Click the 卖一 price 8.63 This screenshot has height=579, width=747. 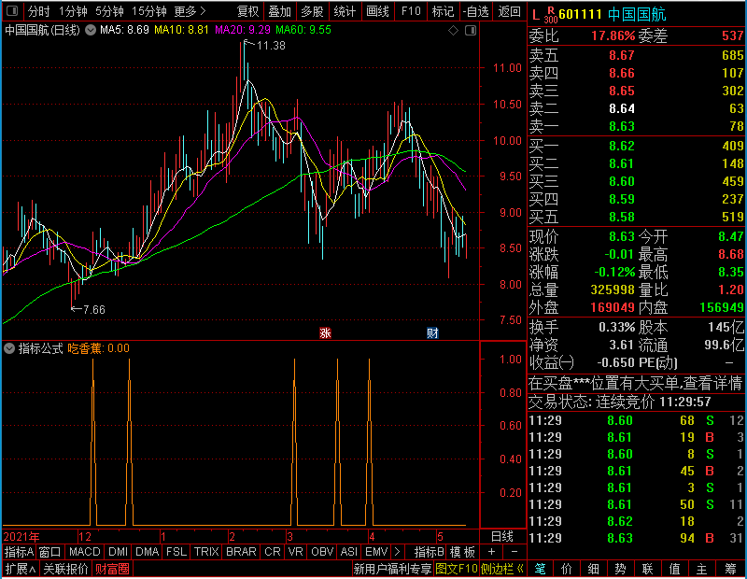(x=622, y=126)
